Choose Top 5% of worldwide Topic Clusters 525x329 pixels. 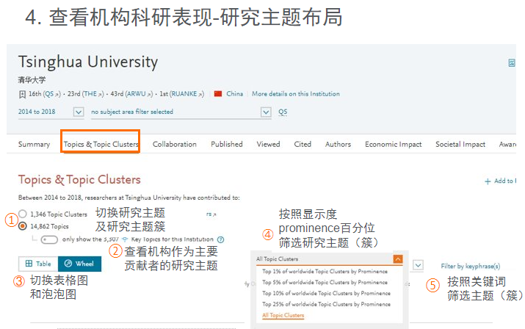coord(325,283)
